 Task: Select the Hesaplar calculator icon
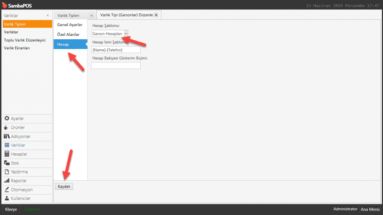(x=7, y=154)
